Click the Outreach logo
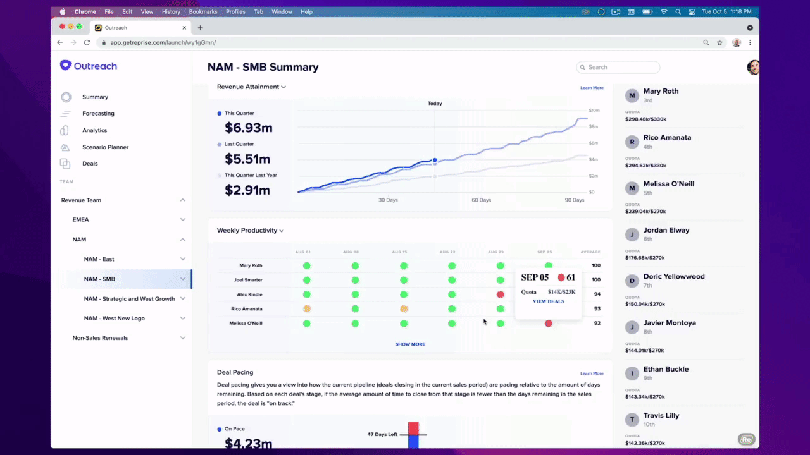The height and width of the screenshot is (455, 810). 89,66
